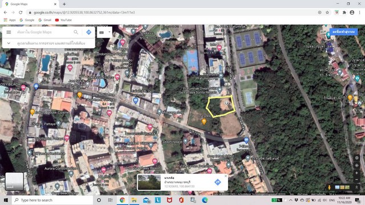The width and height of the screenshot is (365, 205).
Task: Open directions using the blue diamond icon
Action: 89,32
